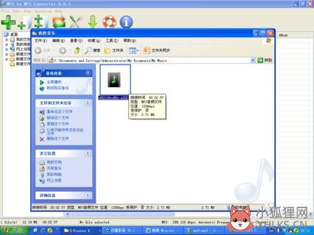Expand the 详细信息 details section

(88, 195)
